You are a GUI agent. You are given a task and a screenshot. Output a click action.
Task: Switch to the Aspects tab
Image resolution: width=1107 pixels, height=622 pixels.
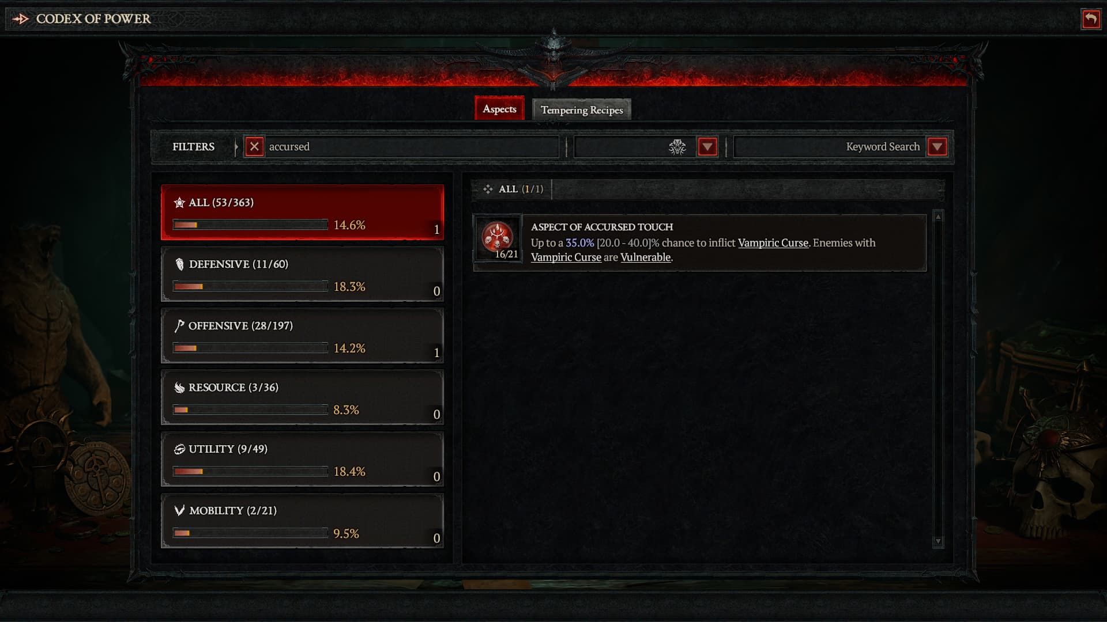click(499, 109)
